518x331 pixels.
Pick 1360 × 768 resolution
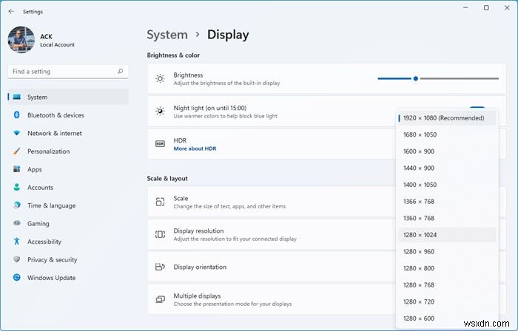tap(447, 218)
